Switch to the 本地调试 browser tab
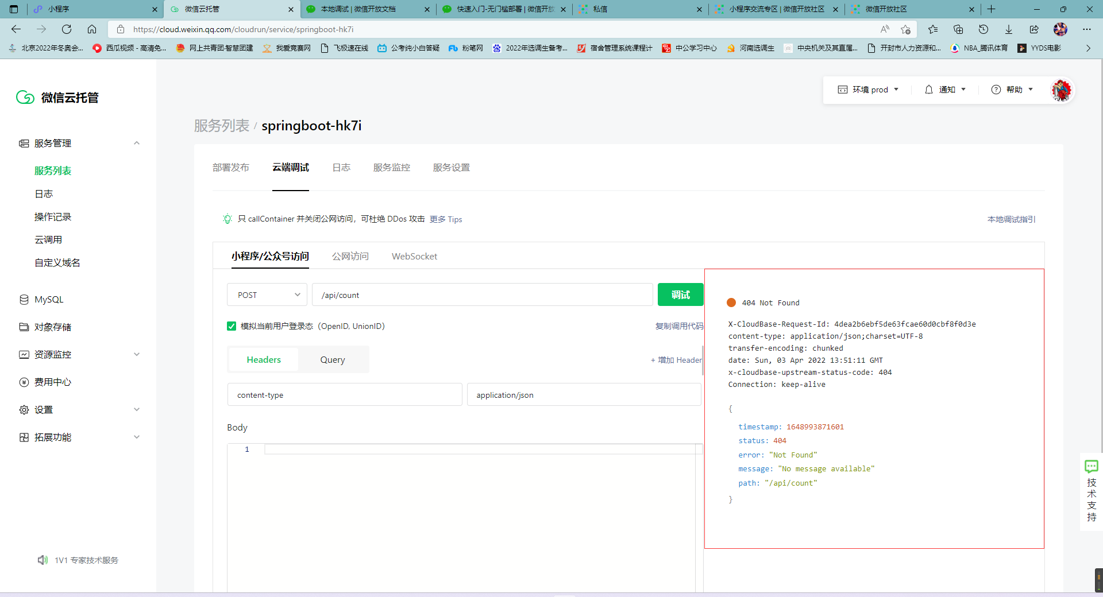This screenshot has width=1103, height=597. pyautogui.click(x=368, y=9)
